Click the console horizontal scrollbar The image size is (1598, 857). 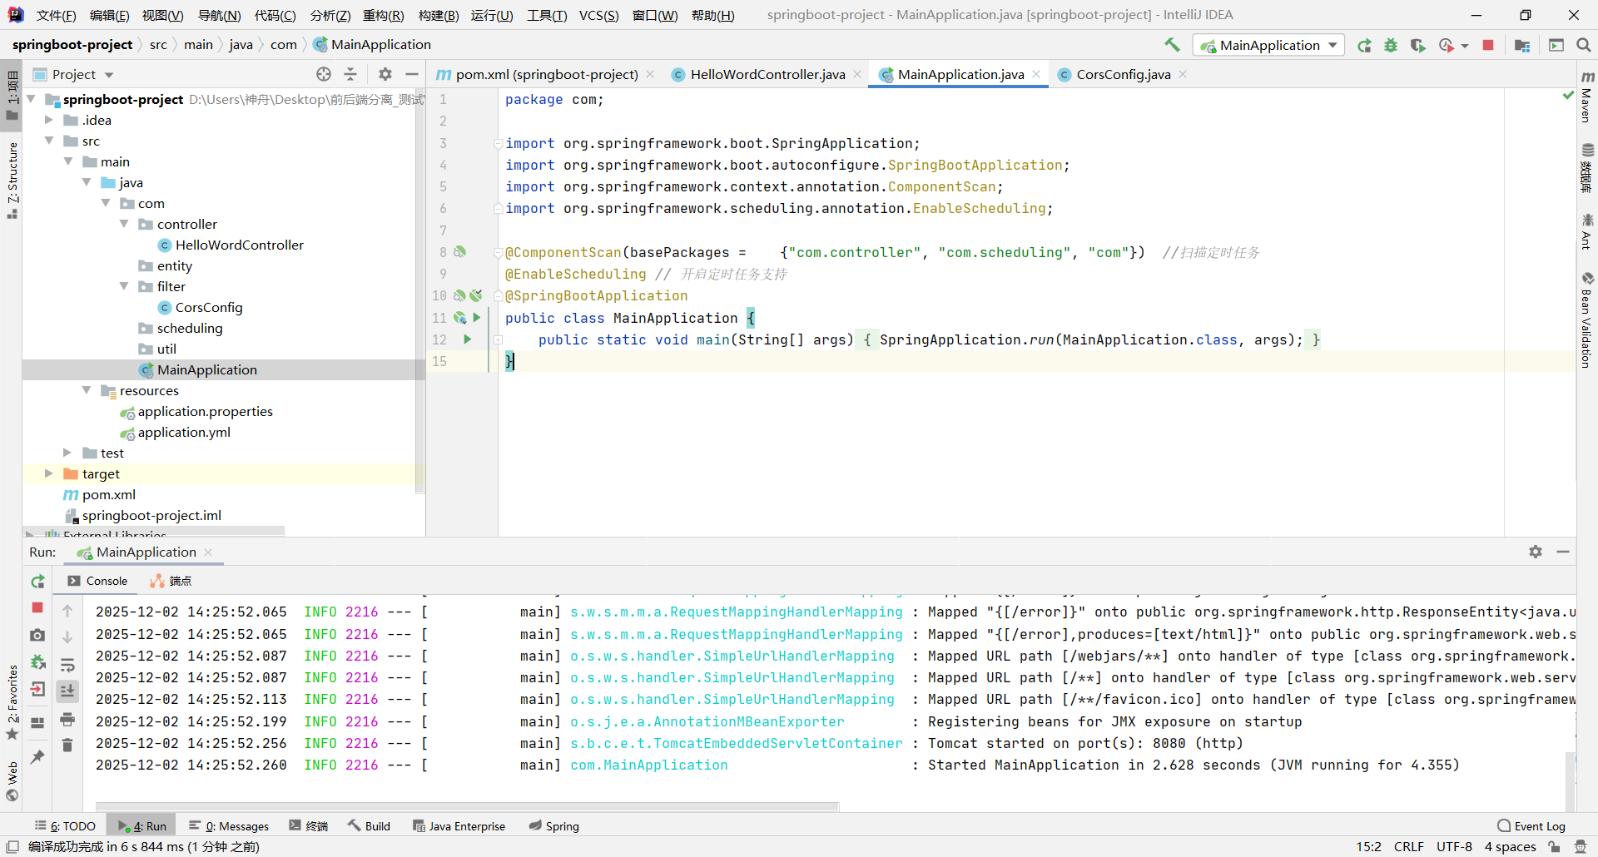pos(468,806)
